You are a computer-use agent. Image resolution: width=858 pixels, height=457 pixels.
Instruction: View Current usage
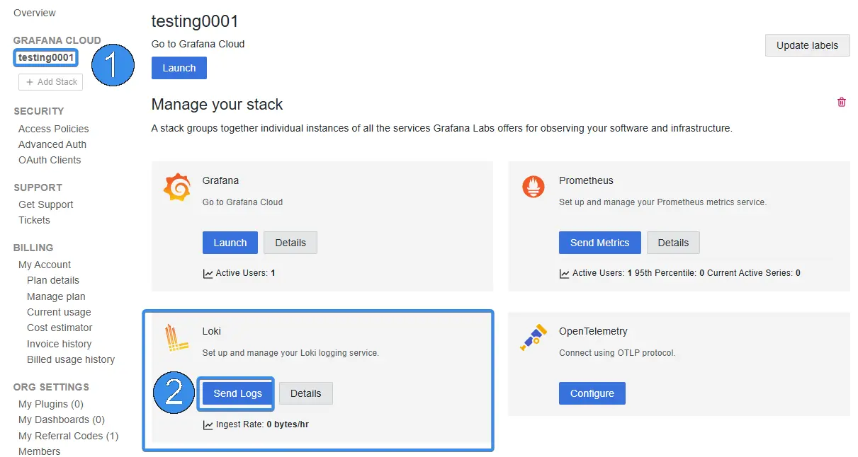[x=59, y=312]
